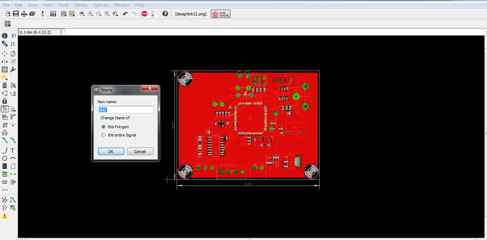The image size is (487, 240).
Task: Click the Save toolbar icon
Action: (x=16, y=14)
